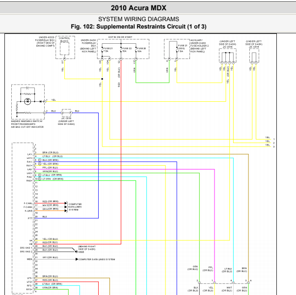Click the "LFS-" terminal label

click(30, 278)
